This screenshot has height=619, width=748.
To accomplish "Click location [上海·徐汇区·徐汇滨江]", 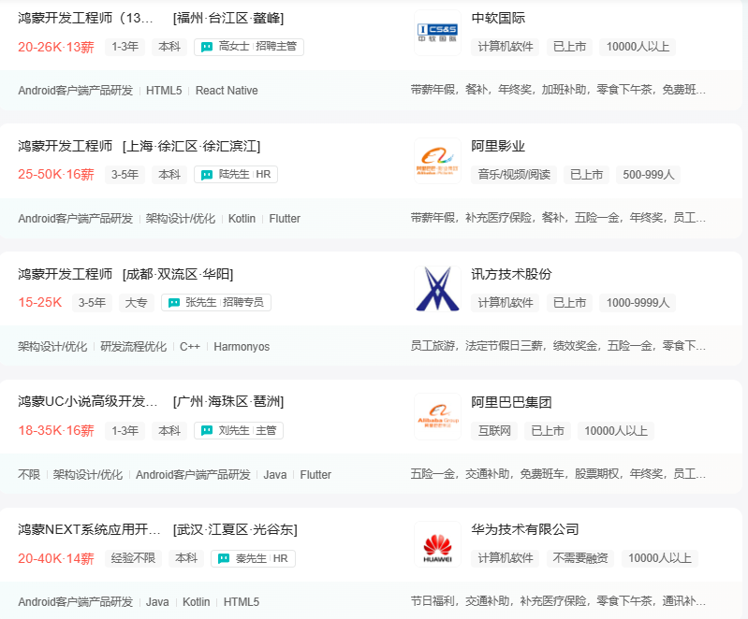I will click(191, 146).
